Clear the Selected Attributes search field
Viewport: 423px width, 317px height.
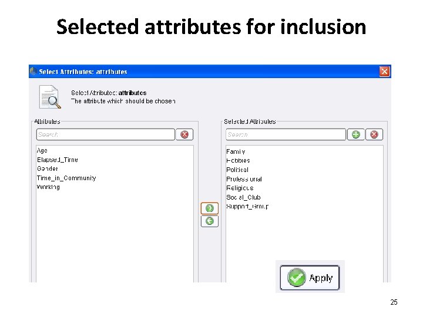374,134
